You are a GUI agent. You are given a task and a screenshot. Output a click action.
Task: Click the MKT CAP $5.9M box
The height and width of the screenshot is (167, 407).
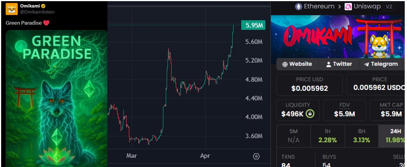pyautogui.click(x=388, y=110)
